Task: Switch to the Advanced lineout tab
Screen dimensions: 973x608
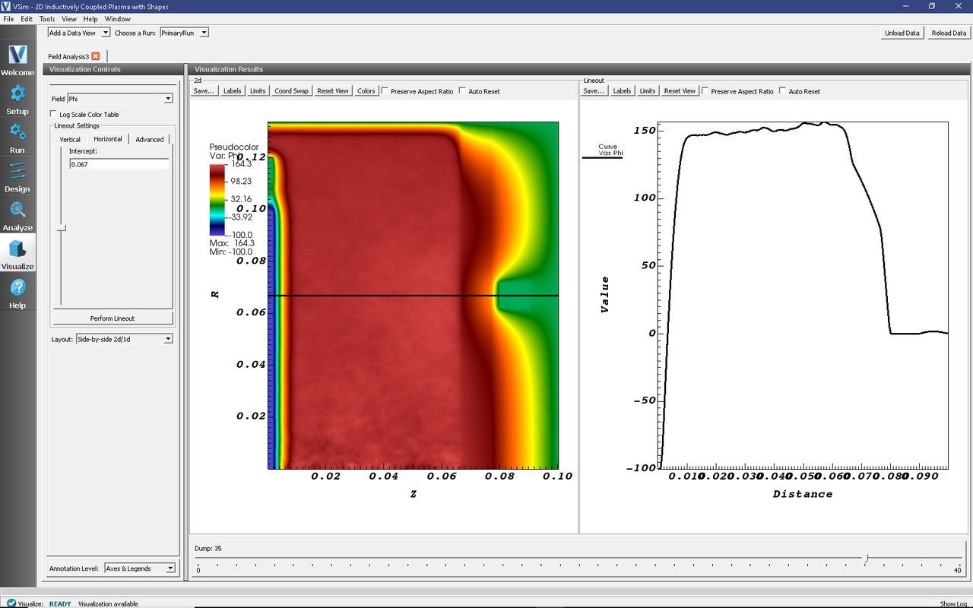Action: pos(150,139)
